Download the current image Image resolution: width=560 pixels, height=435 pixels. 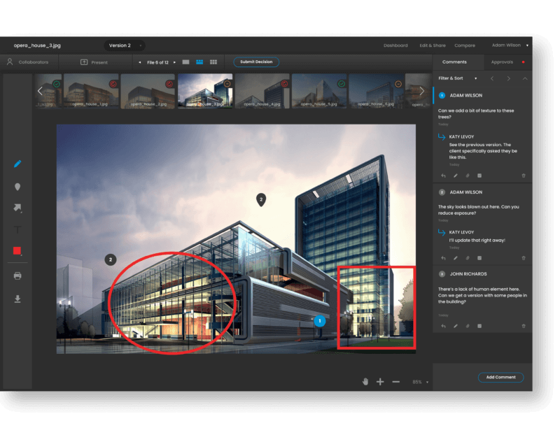(x=18, y=299)
